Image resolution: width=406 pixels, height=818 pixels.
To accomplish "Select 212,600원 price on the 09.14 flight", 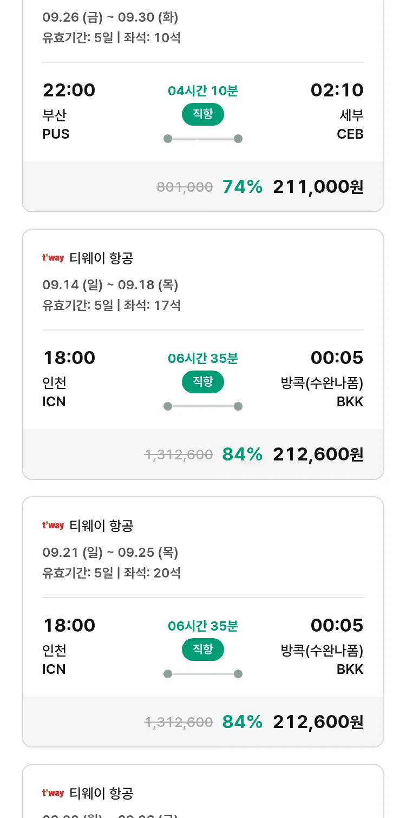I will (318, 455).
